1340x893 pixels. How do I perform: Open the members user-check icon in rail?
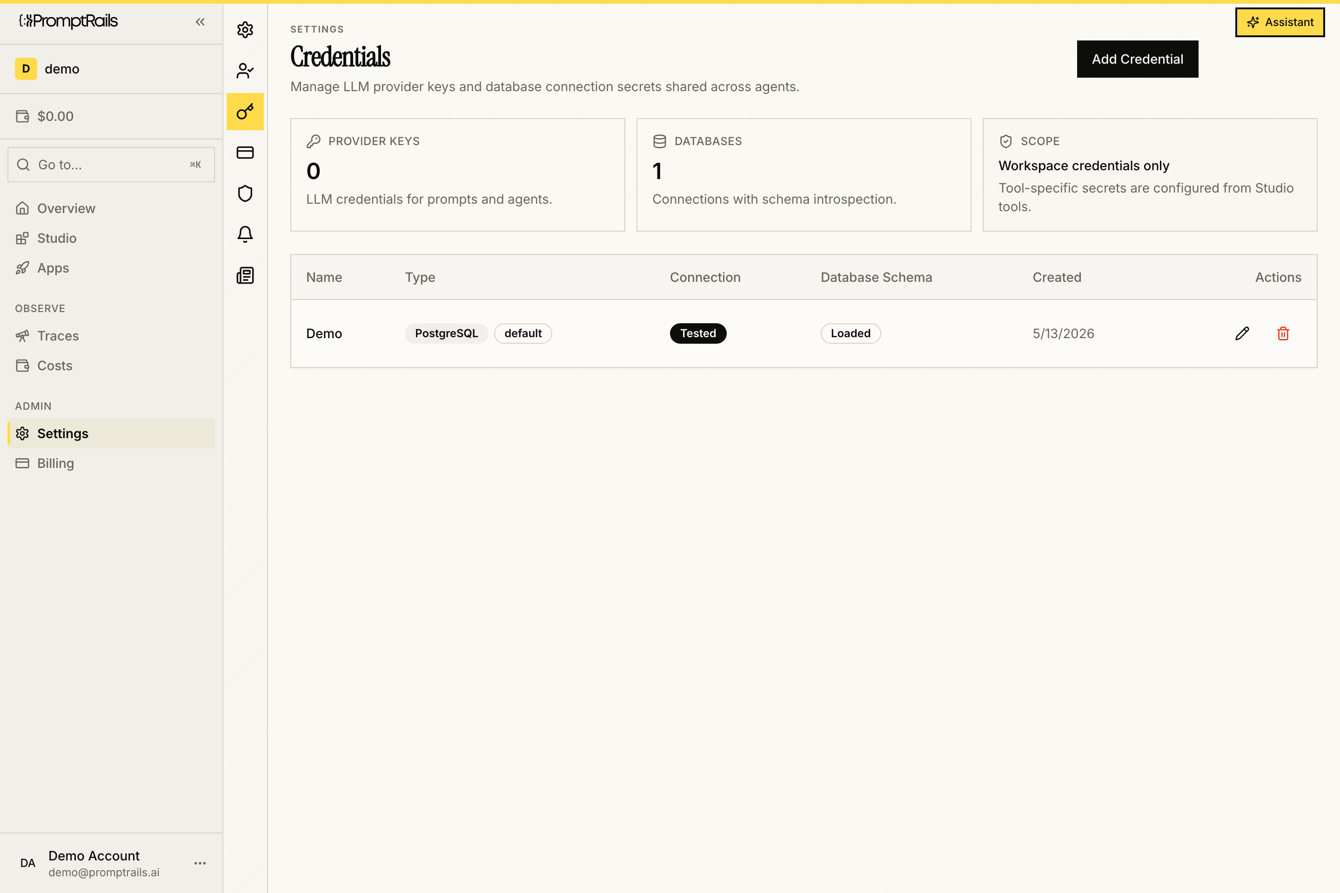(x=245, y=71)
